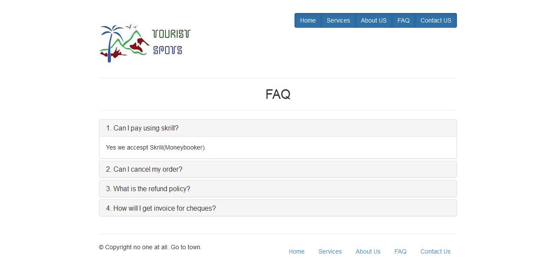
Task: Click the FAQ page heading
Action: point(278,94)
